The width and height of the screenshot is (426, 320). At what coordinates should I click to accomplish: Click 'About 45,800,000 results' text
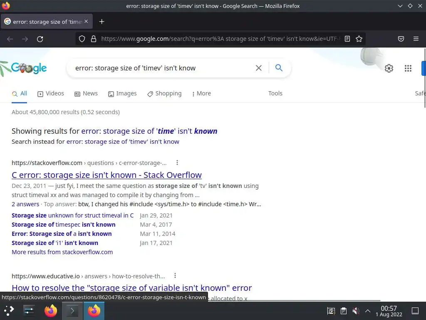[x=66, y=112]
